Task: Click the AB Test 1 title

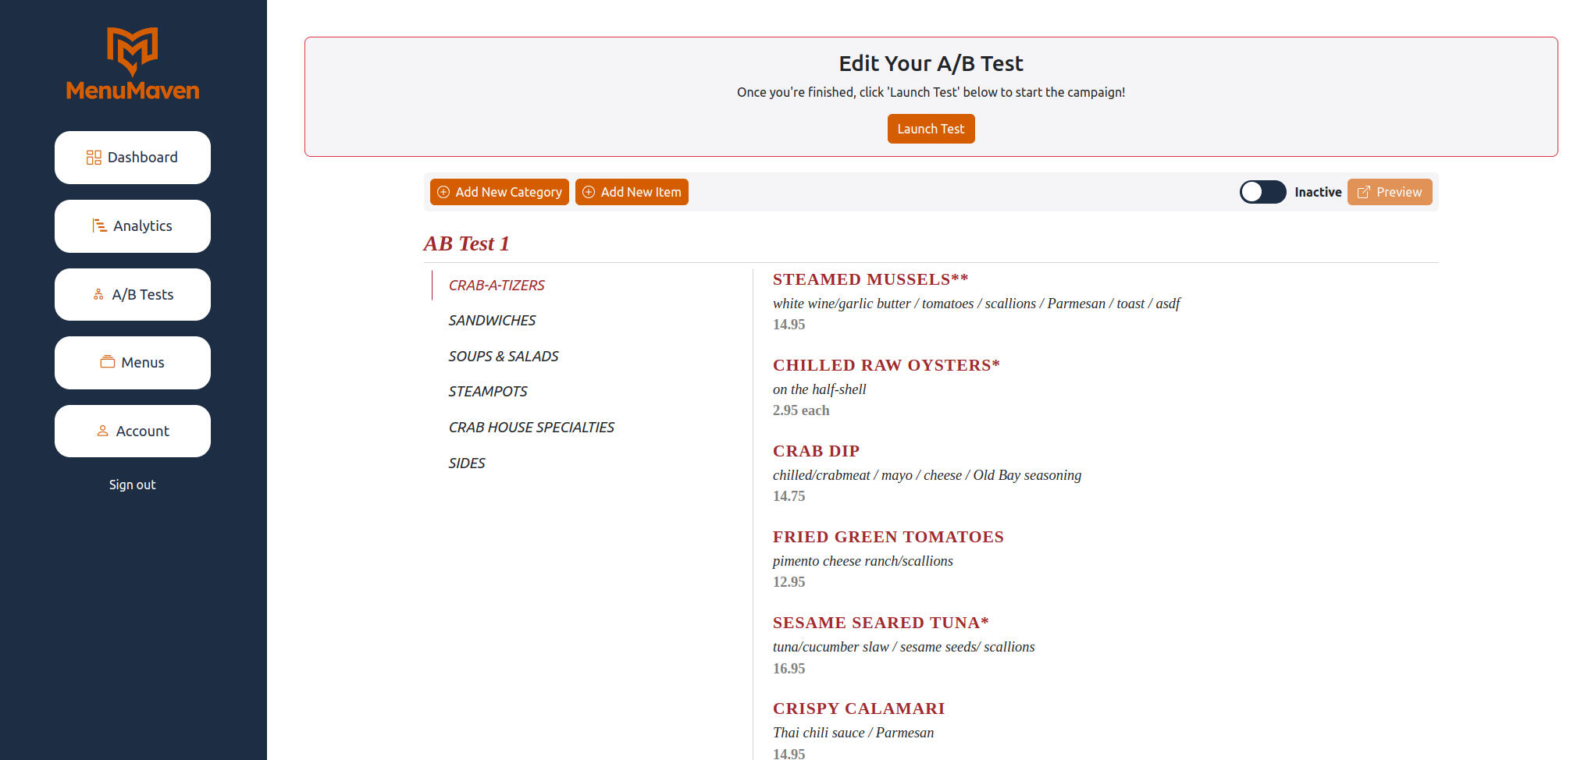Action: [466, 243]
